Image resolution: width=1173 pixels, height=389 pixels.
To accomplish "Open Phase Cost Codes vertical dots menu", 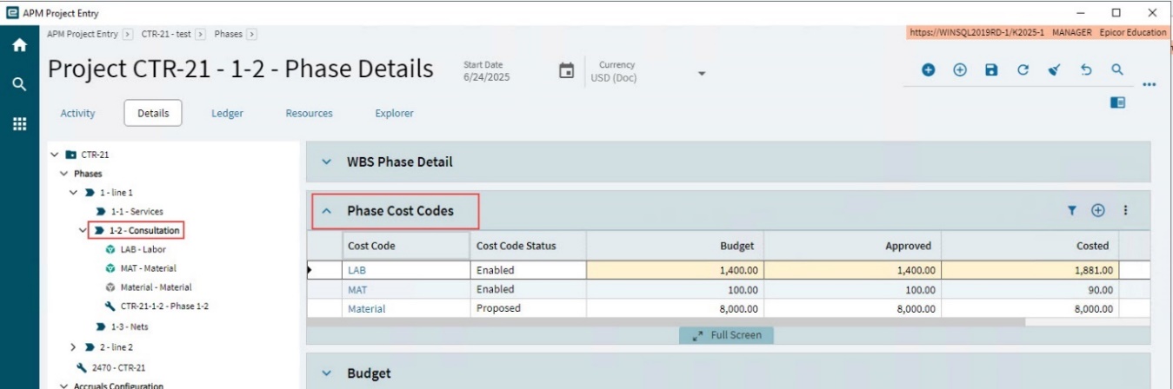I will coord(1125,210).
